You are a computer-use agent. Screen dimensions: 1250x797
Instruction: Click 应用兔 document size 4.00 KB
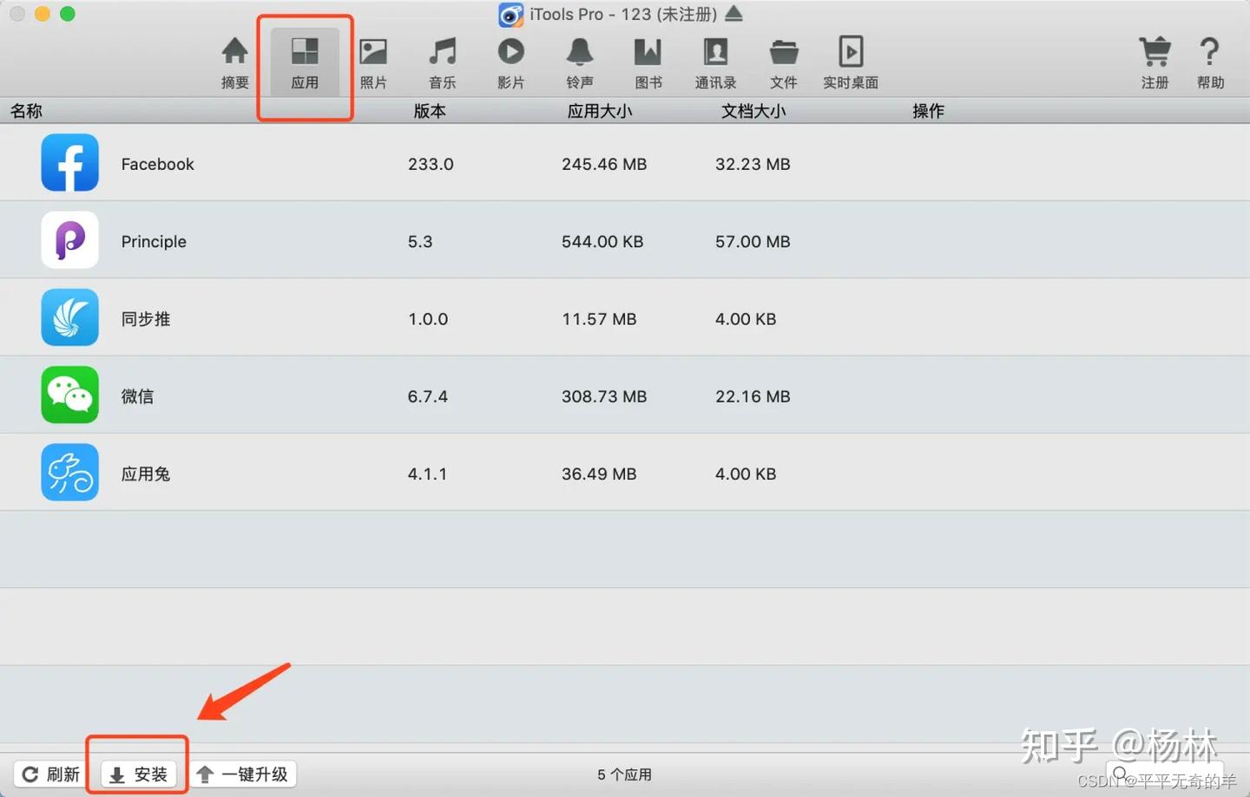point(746,474)
